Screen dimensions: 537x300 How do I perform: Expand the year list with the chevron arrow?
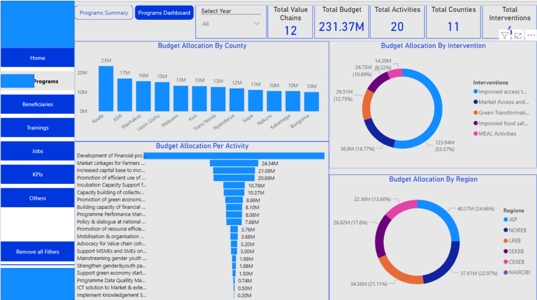coord(256,24)
